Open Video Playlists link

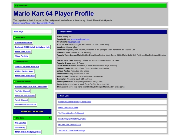coord(22,56)
